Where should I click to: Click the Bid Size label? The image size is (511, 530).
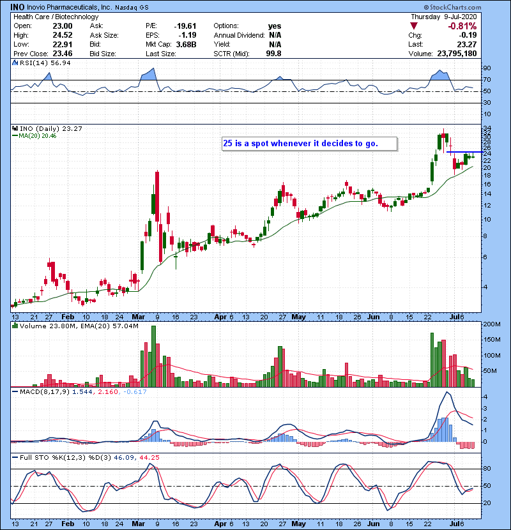point(103,54)
